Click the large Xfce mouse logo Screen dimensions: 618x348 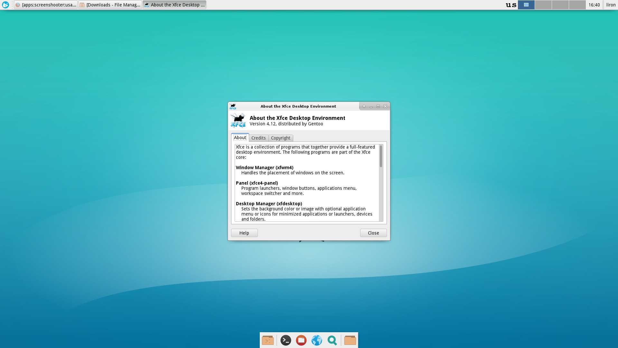click(238, 120)
